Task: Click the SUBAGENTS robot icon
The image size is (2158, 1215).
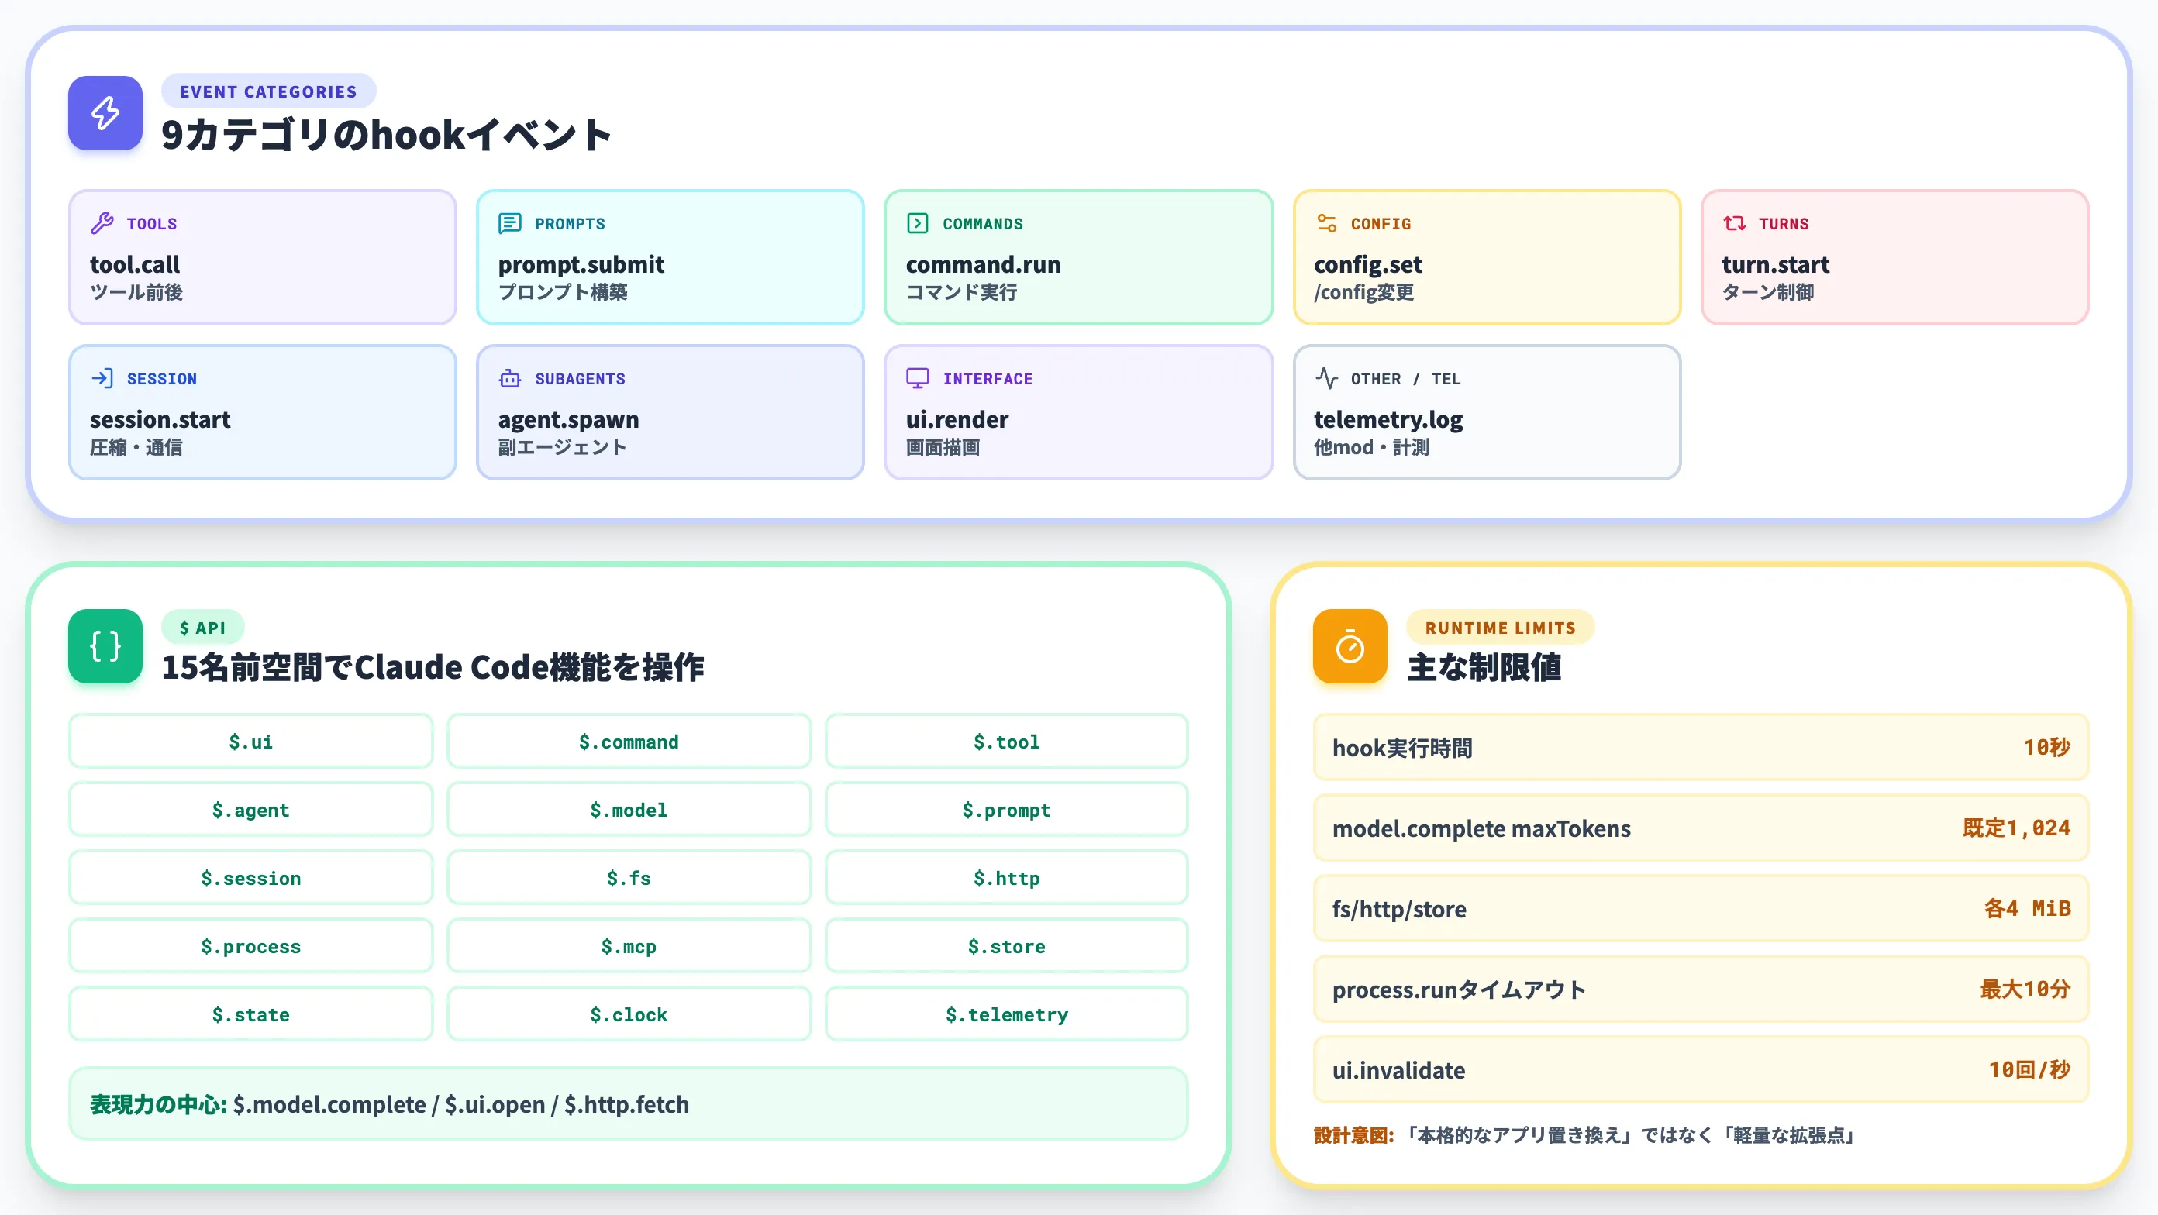Action: (x=509, y=377)
